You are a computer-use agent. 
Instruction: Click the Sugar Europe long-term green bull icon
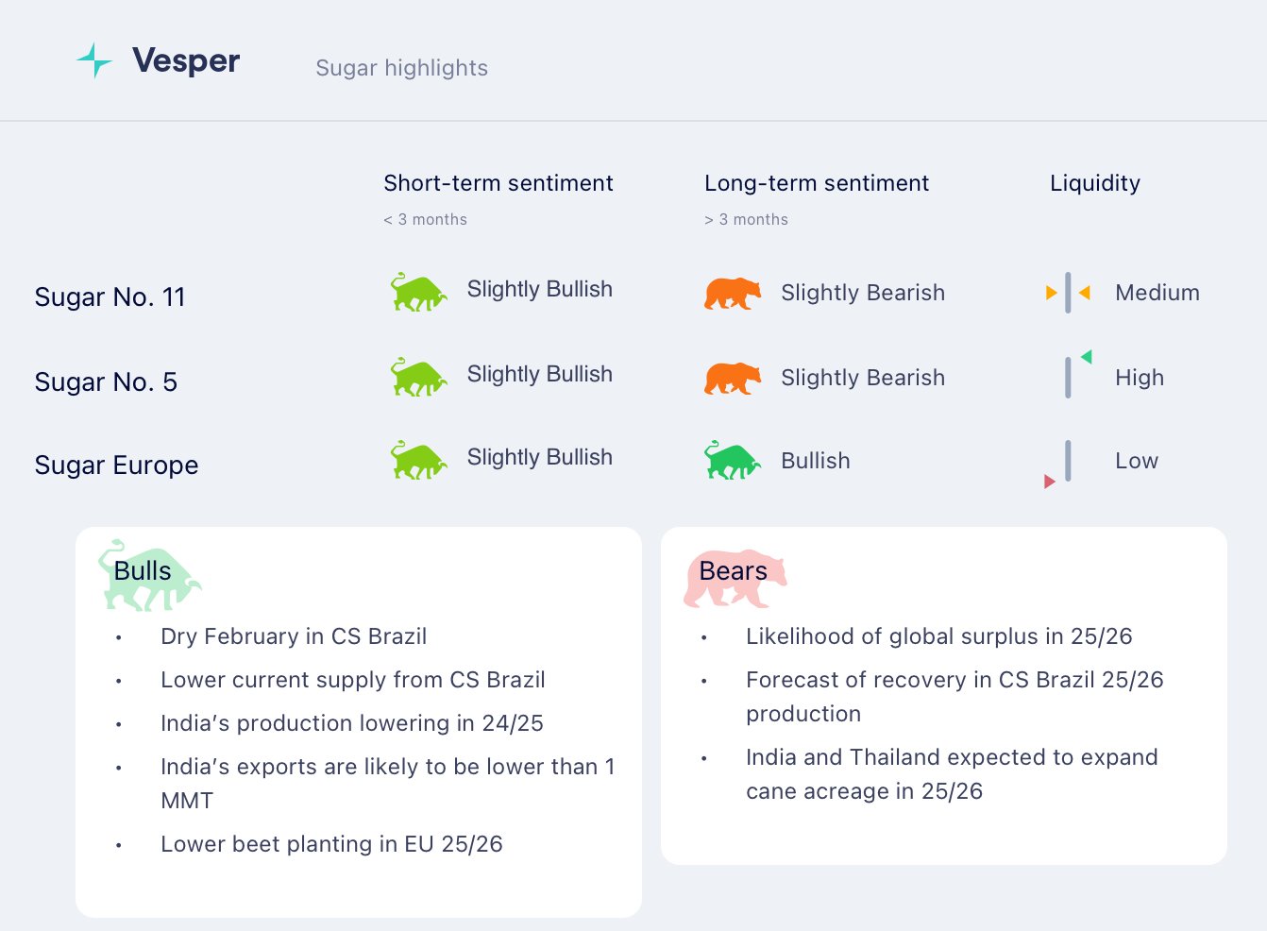click(x=732, y=461)
